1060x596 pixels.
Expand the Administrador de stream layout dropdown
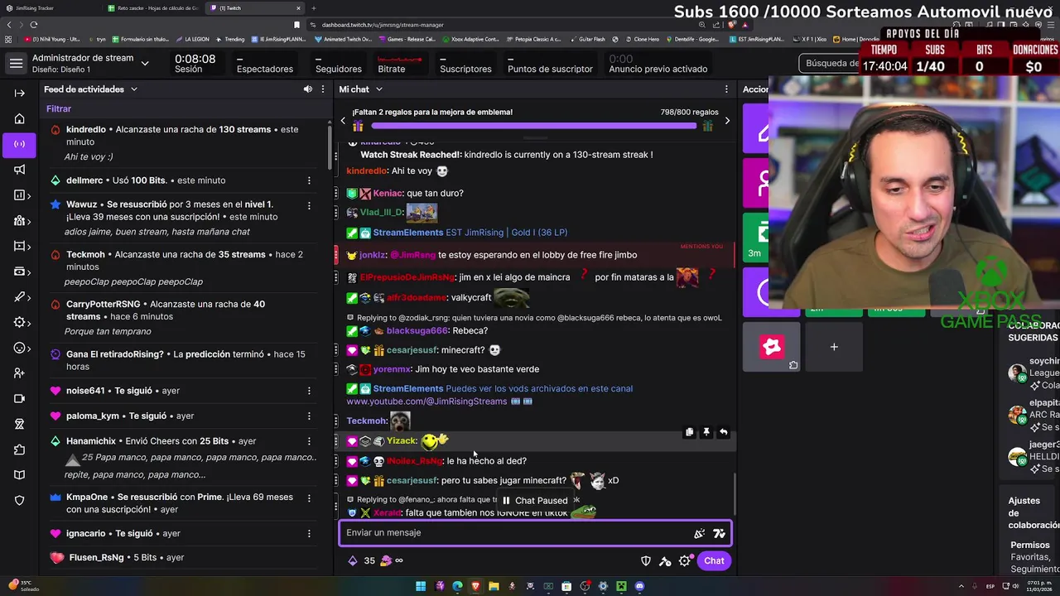[145, 63]
